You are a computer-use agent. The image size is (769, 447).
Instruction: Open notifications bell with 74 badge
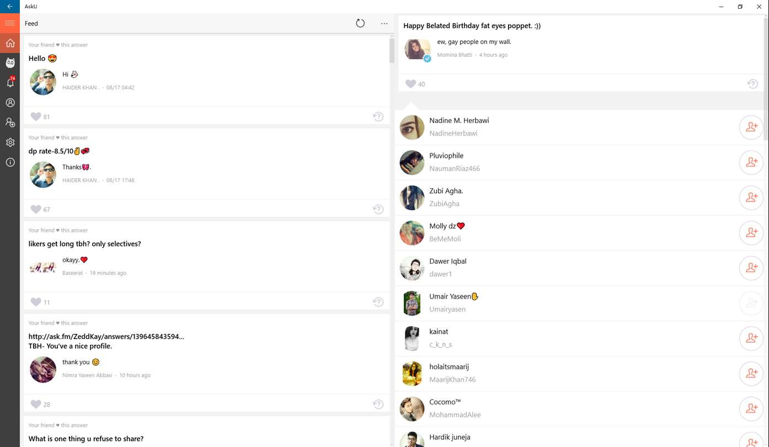coord(10,83)
